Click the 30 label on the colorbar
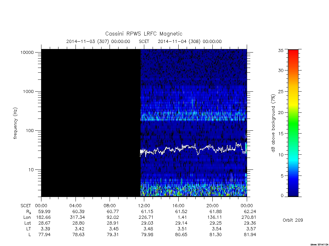 pos(280,70)
